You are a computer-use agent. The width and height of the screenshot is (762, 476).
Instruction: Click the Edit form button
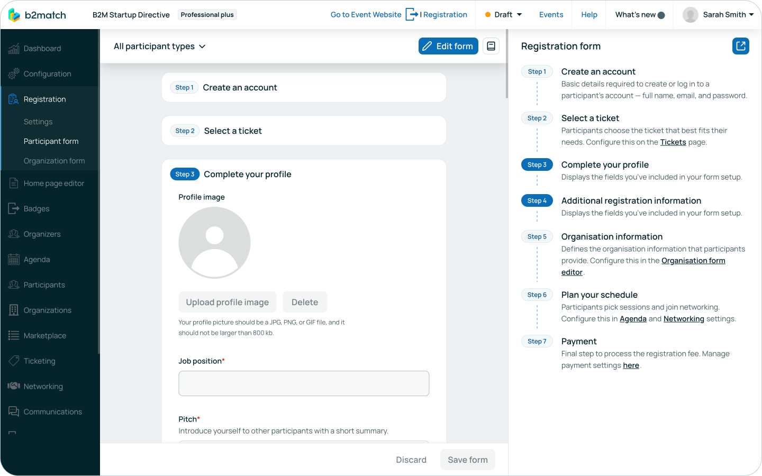(448, 46)
